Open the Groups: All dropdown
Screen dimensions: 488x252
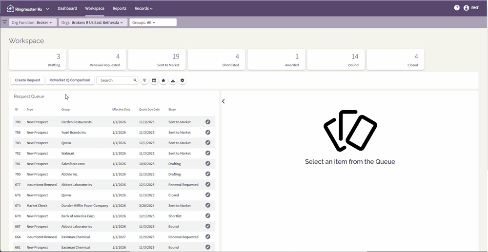pos(153,22)
